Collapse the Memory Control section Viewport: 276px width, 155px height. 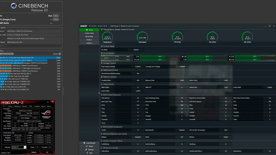pyautogui.click(x=102, y=77)
